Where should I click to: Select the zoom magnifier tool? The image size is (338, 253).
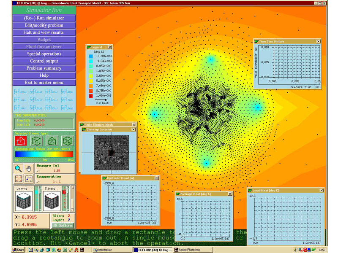(19, 169)
